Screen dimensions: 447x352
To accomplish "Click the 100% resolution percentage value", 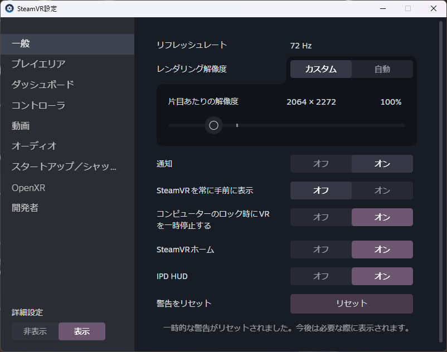I will (391, 102).
